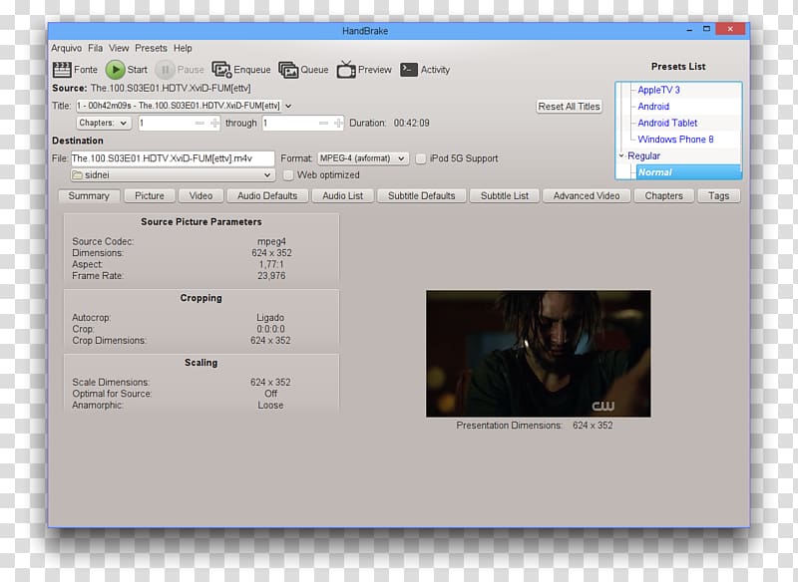Collapse the Regular presets group
Image resolution: width=798 pixels, height=582 pixels.
pos(621,155)
